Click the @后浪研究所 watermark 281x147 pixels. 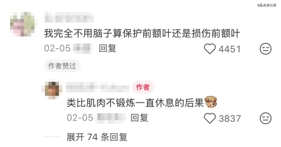[x=267, y=5]
